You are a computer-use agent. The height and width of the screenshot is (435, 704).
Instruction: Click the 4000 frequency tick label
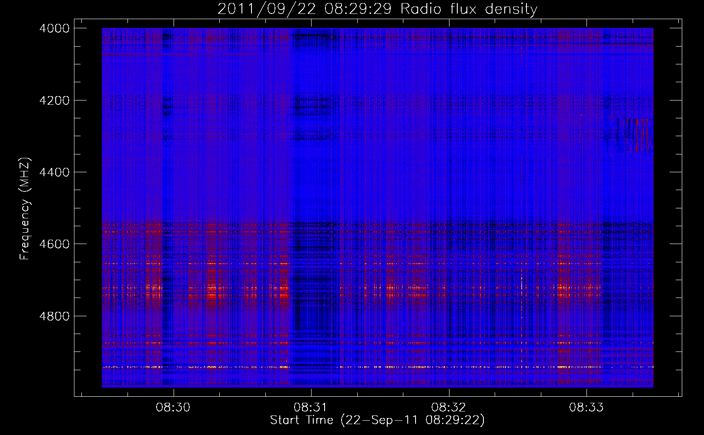54,28
